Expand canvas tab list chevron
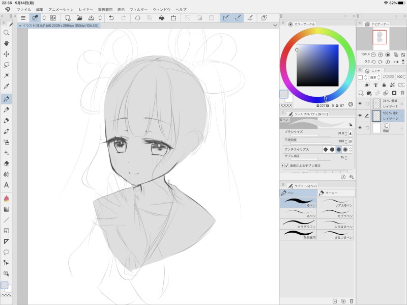 click(275, 25)
